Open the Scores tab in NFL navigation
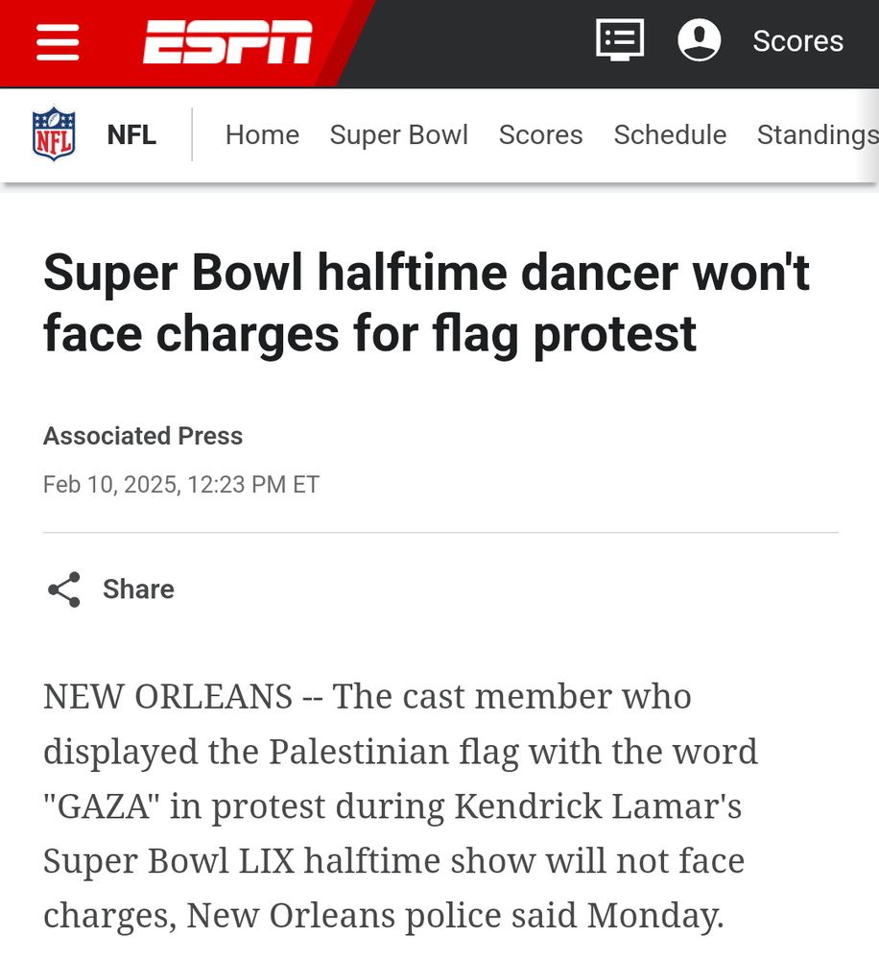The image size is (879, 960). tap(541, 134)
